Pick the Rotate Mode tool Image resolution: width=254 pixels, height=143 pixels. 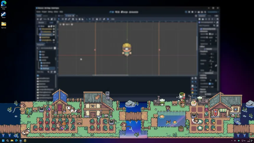[66, 19]
